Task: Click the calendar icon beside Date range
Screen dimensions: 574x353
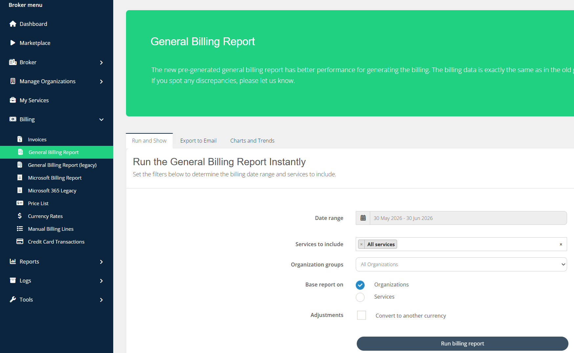Action: pos(363,218)
